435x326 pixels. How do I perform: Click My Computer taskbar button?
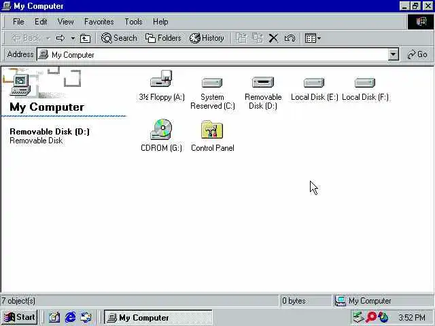[x=158, y=317]
